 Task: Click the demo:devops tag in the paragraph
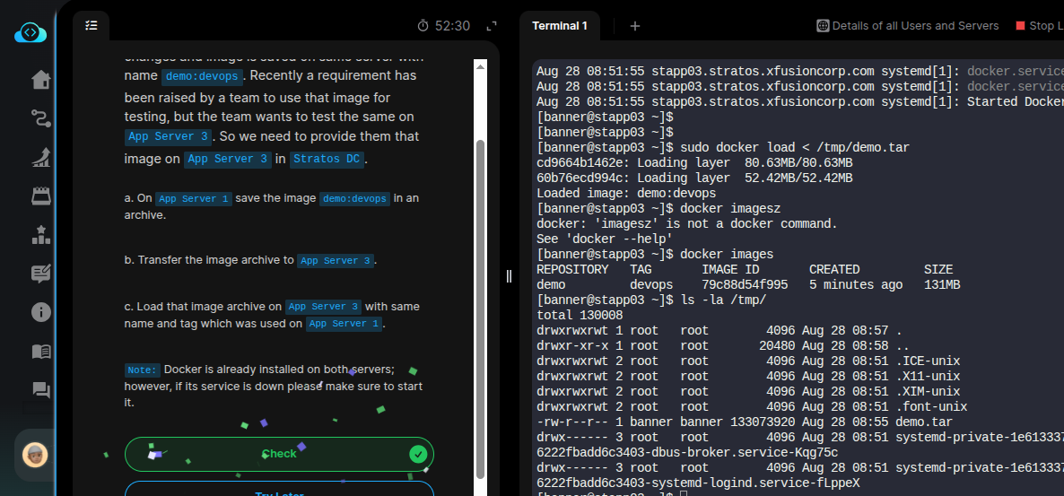(x=200, y=75)
